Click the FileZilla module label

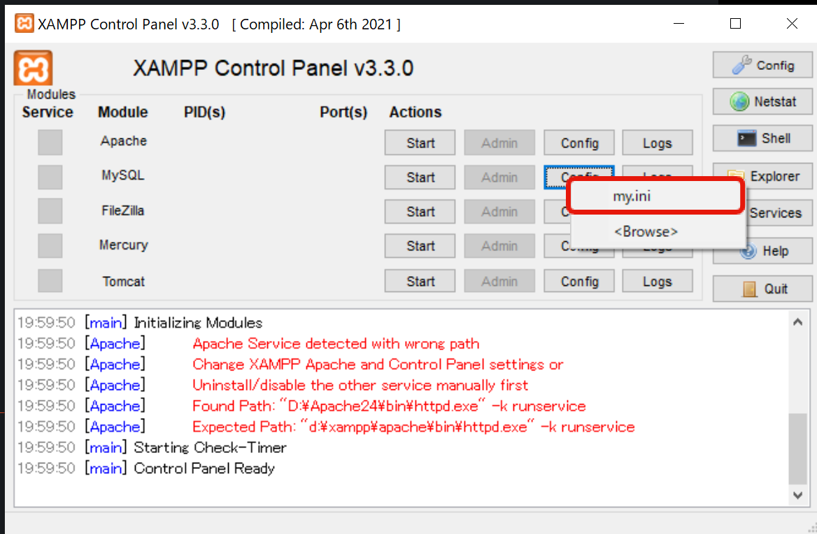coord(123,210)
